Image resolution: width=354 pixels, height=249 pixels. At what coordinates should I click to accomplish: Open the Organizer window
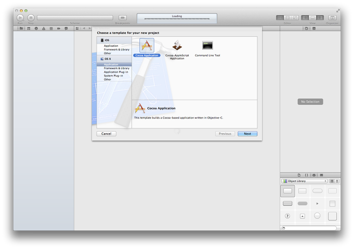tap(332, 18)
